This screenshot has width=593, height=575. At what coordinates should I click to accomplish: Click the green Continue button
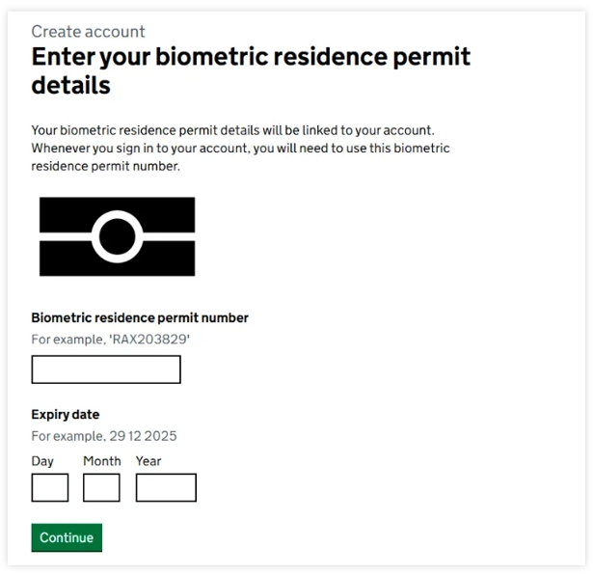point(67,537)
